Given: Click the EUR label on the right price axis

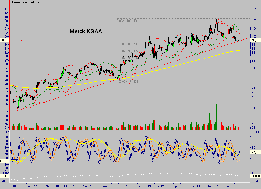Looking at the screenshot, I should tap(253, 2).
